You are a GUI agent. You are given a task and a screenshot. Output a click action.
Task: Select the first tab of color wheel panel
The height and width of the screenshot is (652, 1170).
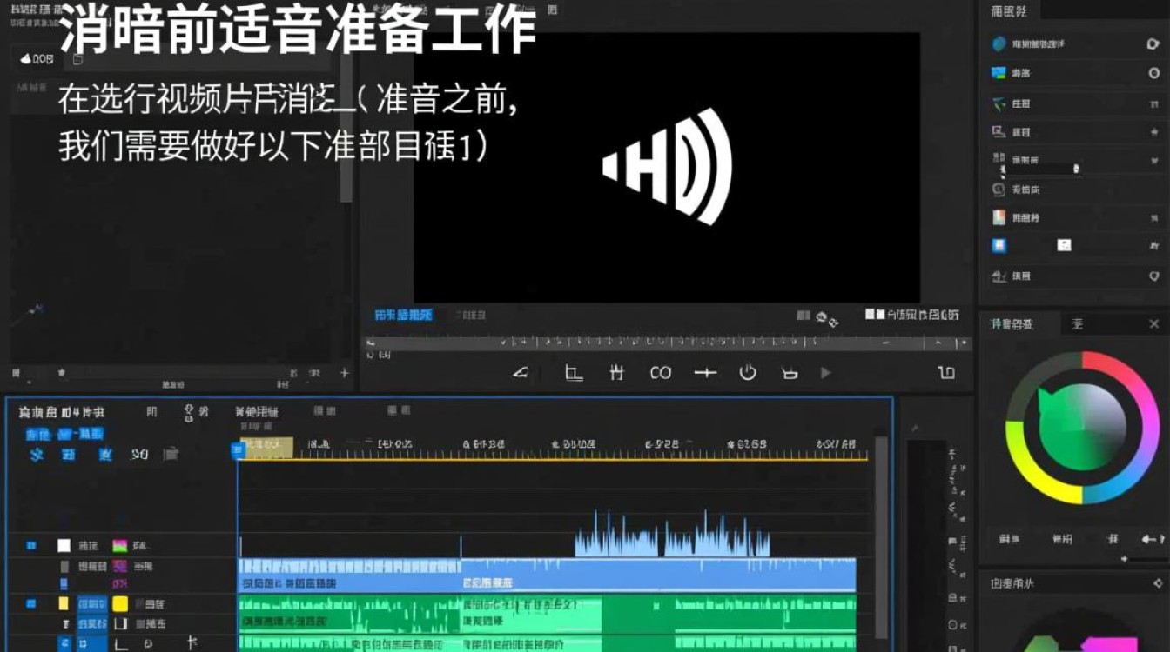click(1012, 324)
